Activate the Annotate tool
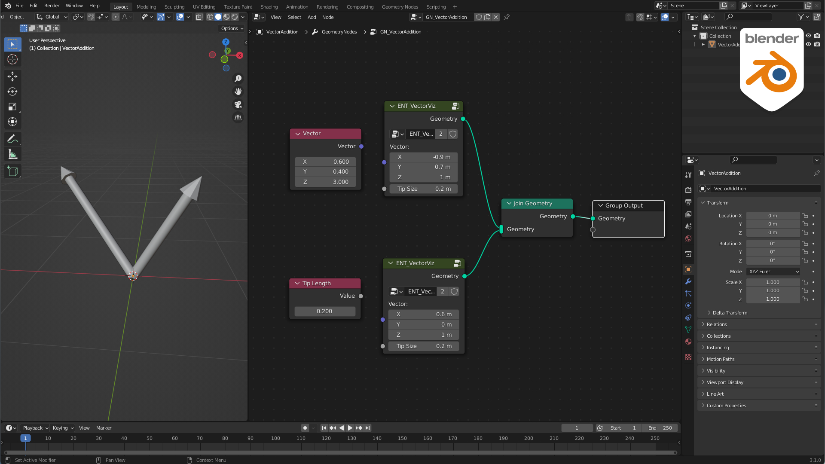 tap(12, 139)
